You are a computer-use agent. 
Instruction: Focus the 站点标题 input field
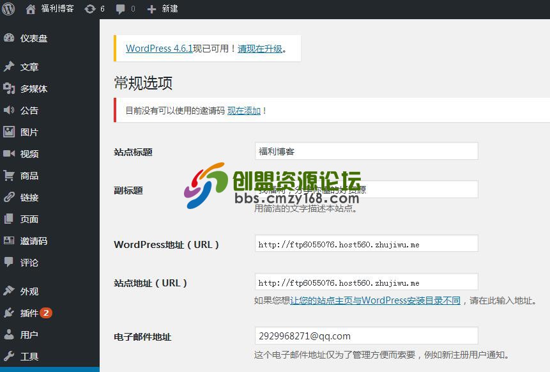point(366,151)
